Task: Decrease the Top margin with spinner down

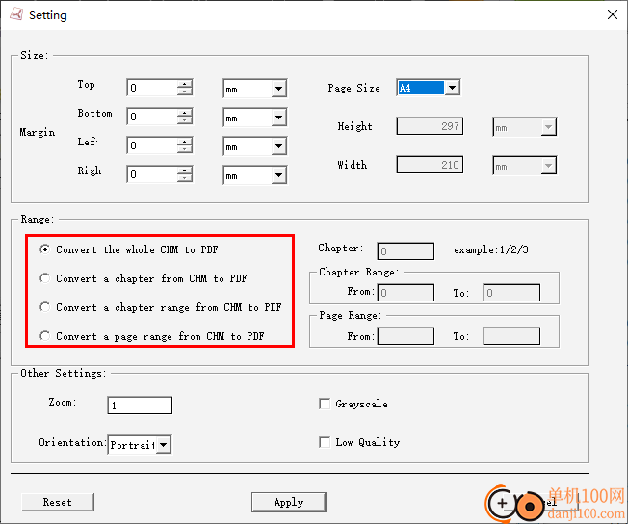Action: coord(185,92)
